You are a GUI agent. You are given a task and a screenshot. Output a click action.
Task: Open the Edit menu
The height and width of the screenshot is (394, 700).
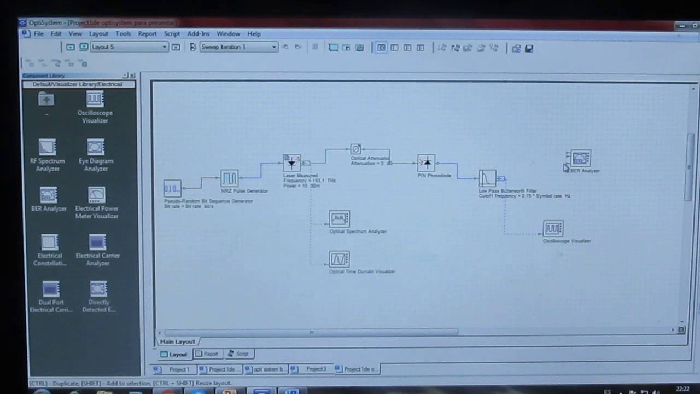(56, 34)
